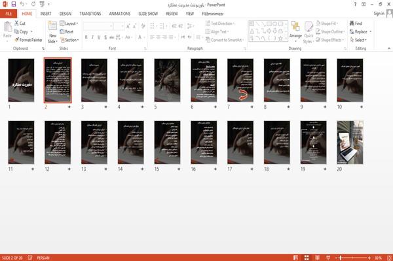Click the 30% zoom level value
393x261 pixels.
click(378, 258)
